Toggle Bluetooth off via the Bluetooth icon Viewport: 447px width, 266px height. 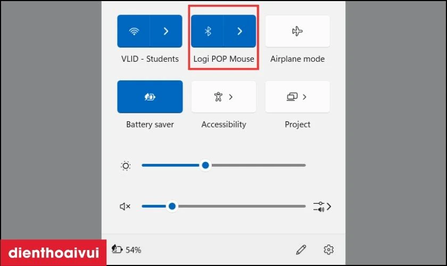(208, 31)
